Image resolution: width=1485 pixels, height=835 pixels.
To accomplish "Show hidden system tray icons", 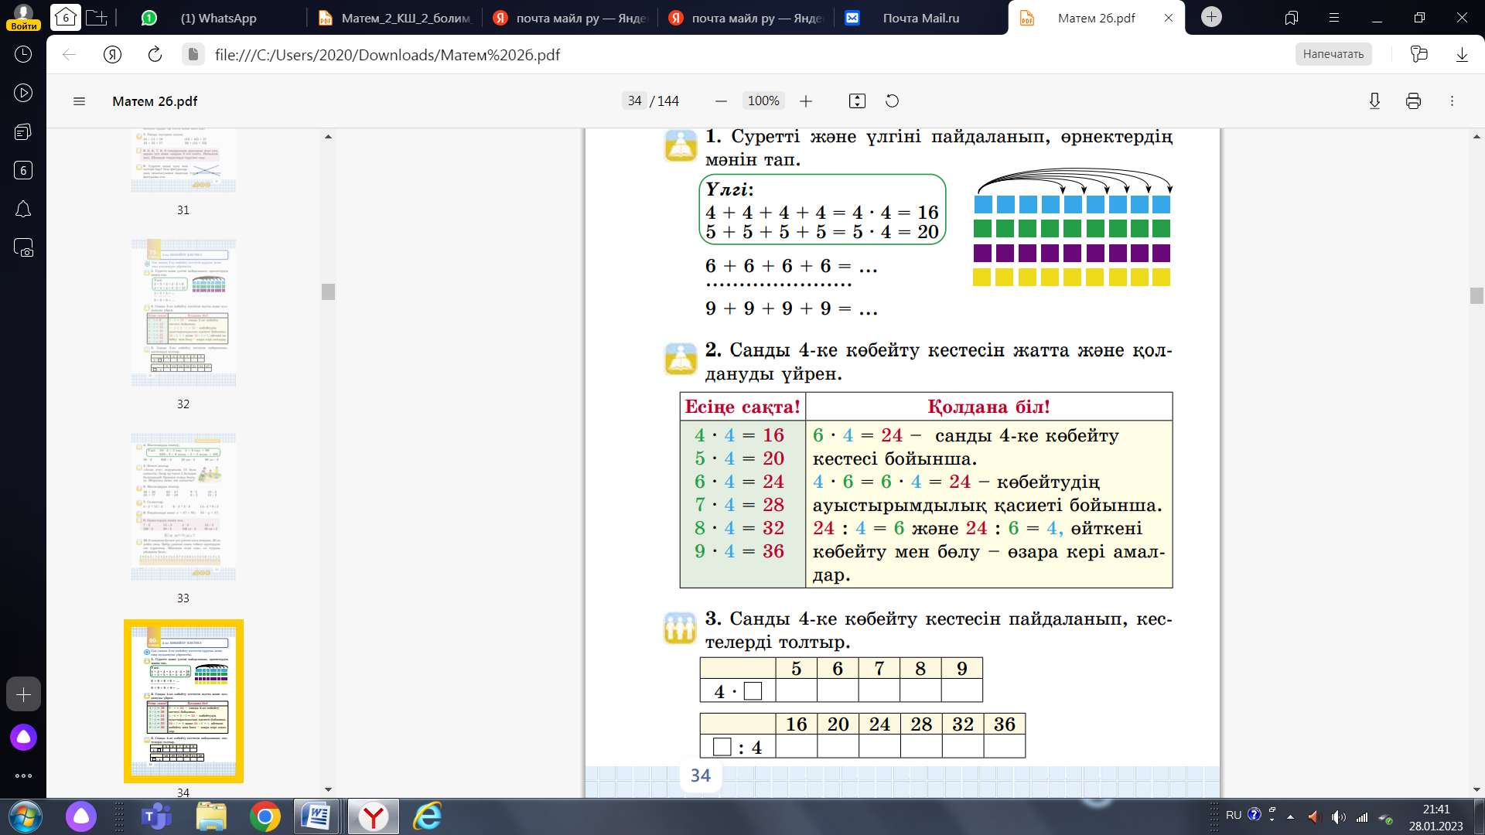I will coord(1290,816).
